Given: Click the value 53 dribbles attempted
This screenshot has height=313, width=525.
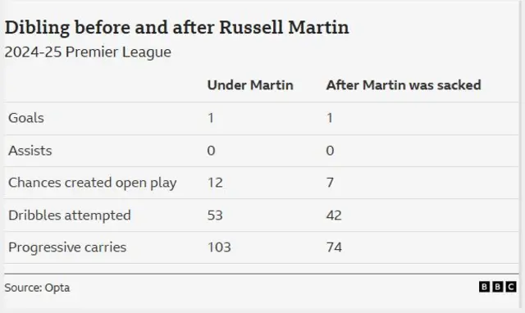Looking at the screenshot, I should pos(215,215).
